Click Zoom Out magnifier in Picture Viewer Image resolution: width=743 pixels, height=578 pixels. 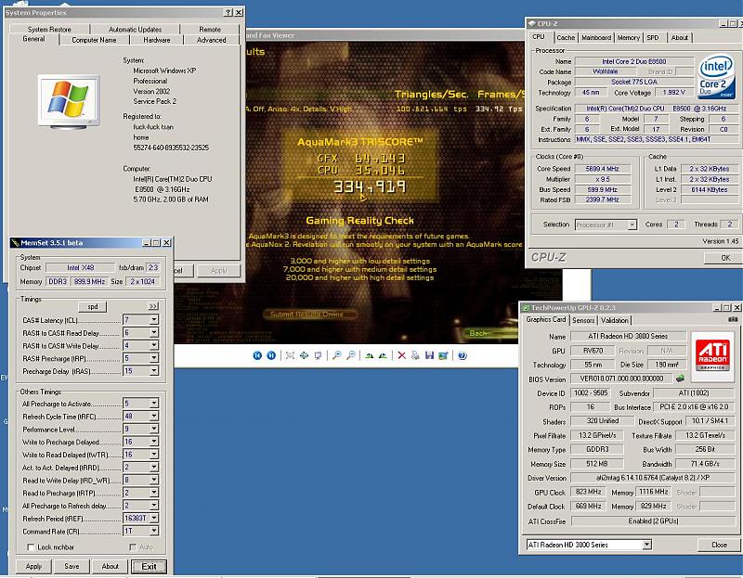(351, 355)
